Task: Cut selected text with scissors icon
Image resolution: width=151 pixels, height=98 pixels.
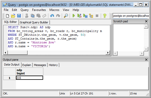Action: pyautogui.click(x=27, y=16)
